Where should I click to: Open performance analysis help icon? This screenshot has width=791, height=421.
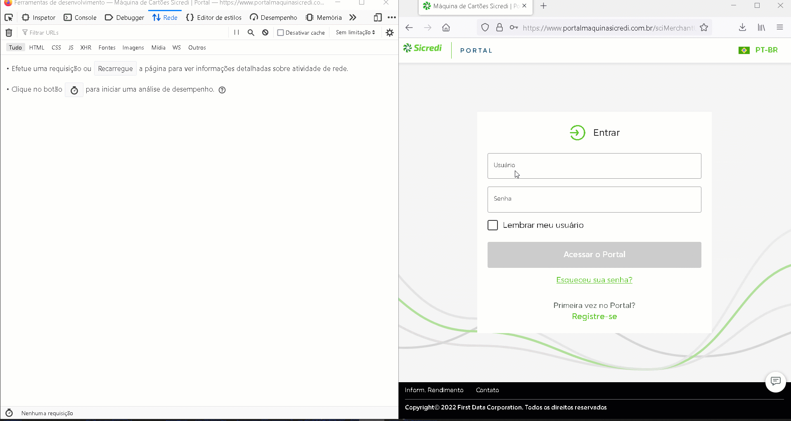(x=222, y=90)
